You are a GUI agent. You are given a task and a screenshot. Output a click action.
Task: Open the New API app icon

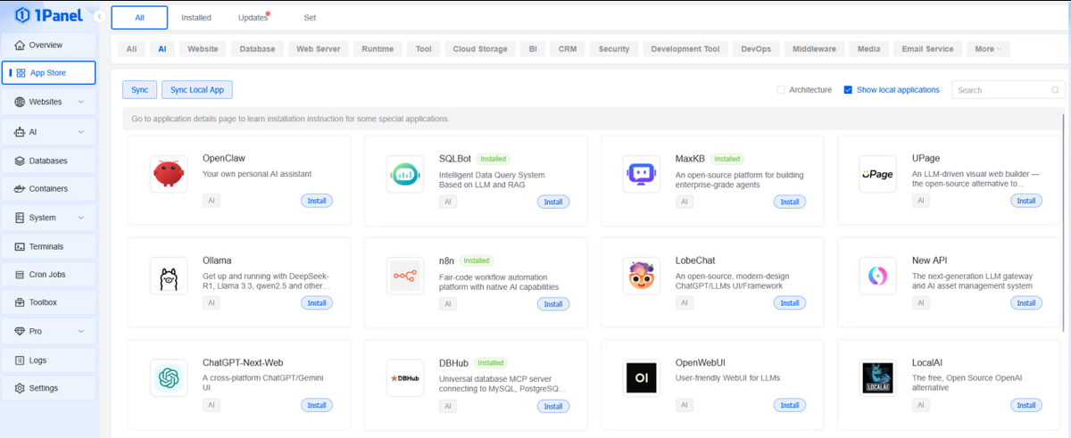tap(877, 277)
